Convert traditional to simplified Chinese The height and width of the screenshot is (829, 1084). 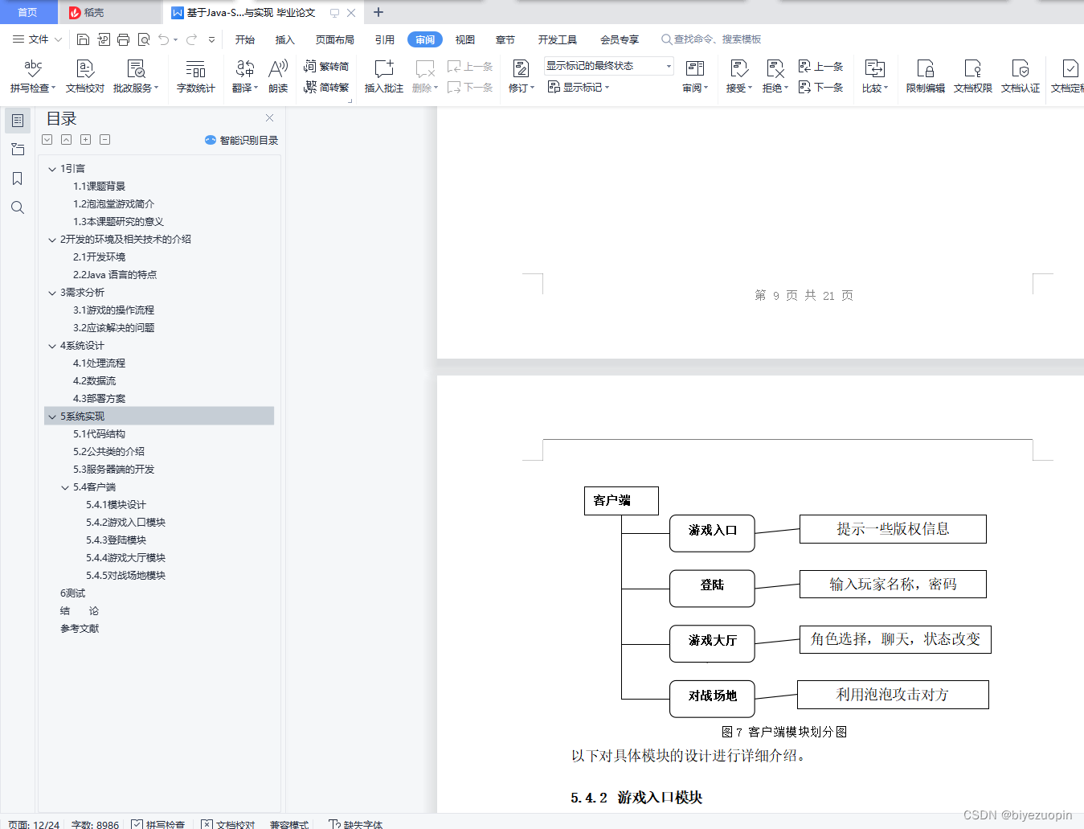point(326,66)
